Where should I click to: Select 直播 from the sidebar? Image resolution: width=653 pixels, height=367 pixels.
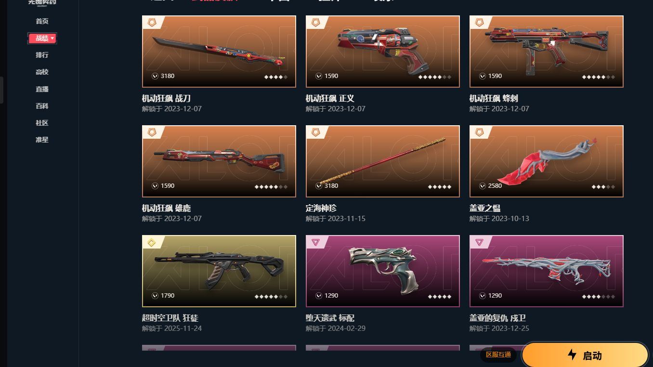click(x=42, y=89)
